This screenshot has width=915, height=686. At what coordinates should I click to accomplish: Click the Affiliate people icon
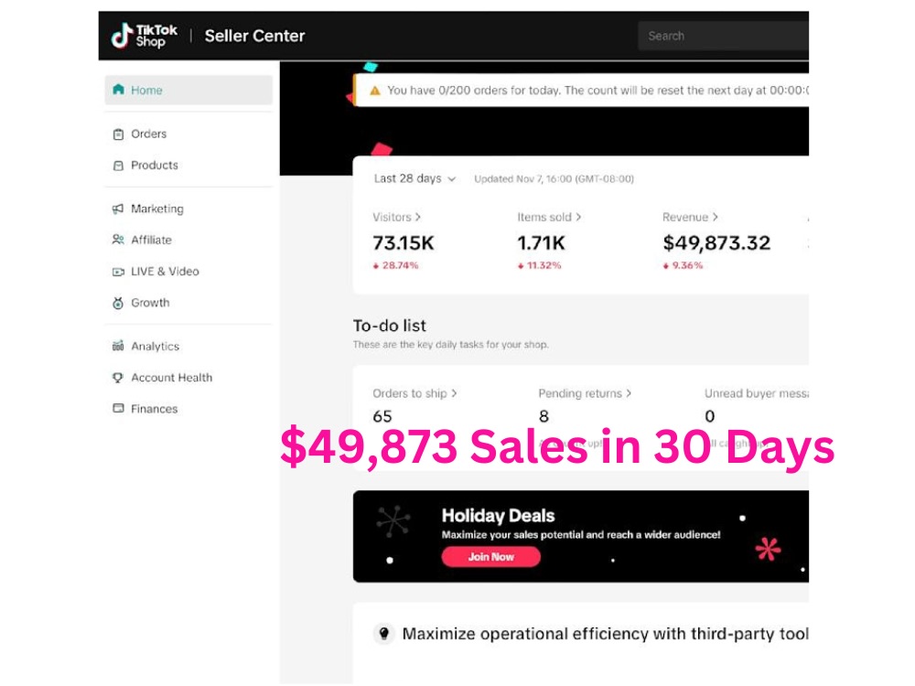point(118,240)
